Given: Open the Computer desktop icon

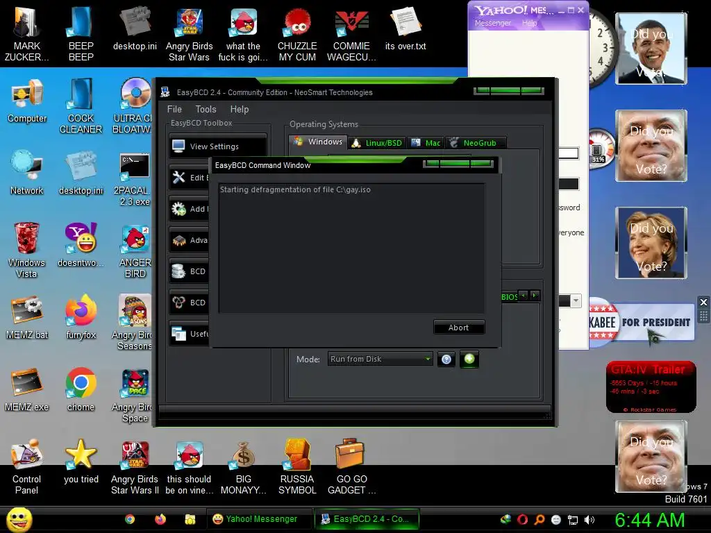Looking at the screenshot, I should [27, 101].
